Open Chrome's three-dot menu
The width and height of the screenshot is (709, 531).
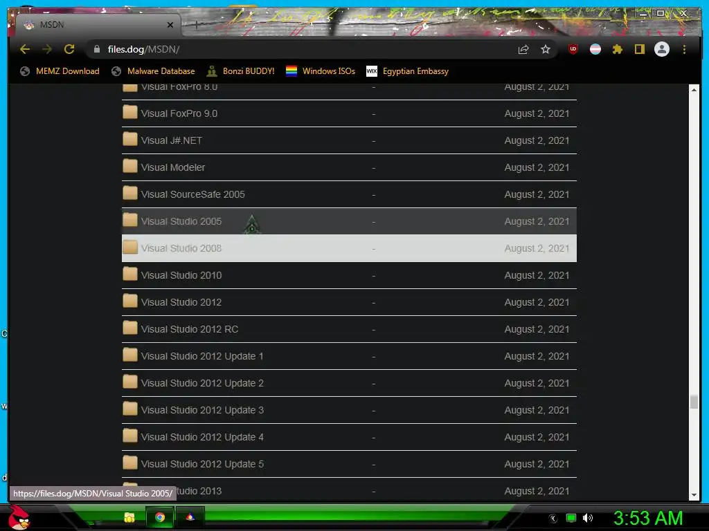pos(684,49)
